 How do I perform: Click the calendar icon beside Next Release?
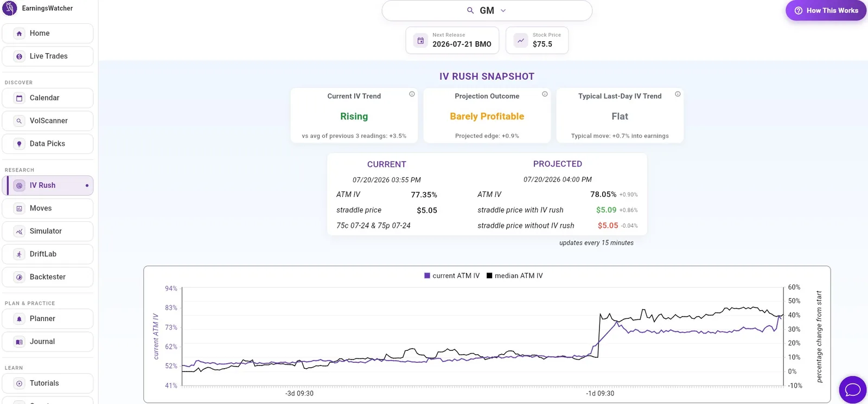point(420,40)
